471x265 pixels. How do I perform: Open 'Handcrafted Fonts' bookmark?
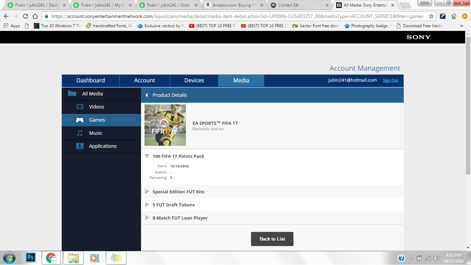click(109, 26)
